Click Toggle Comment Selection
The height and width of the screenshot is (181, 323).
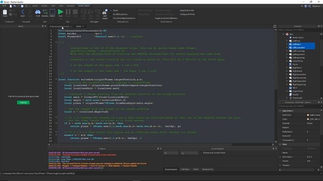166,18
